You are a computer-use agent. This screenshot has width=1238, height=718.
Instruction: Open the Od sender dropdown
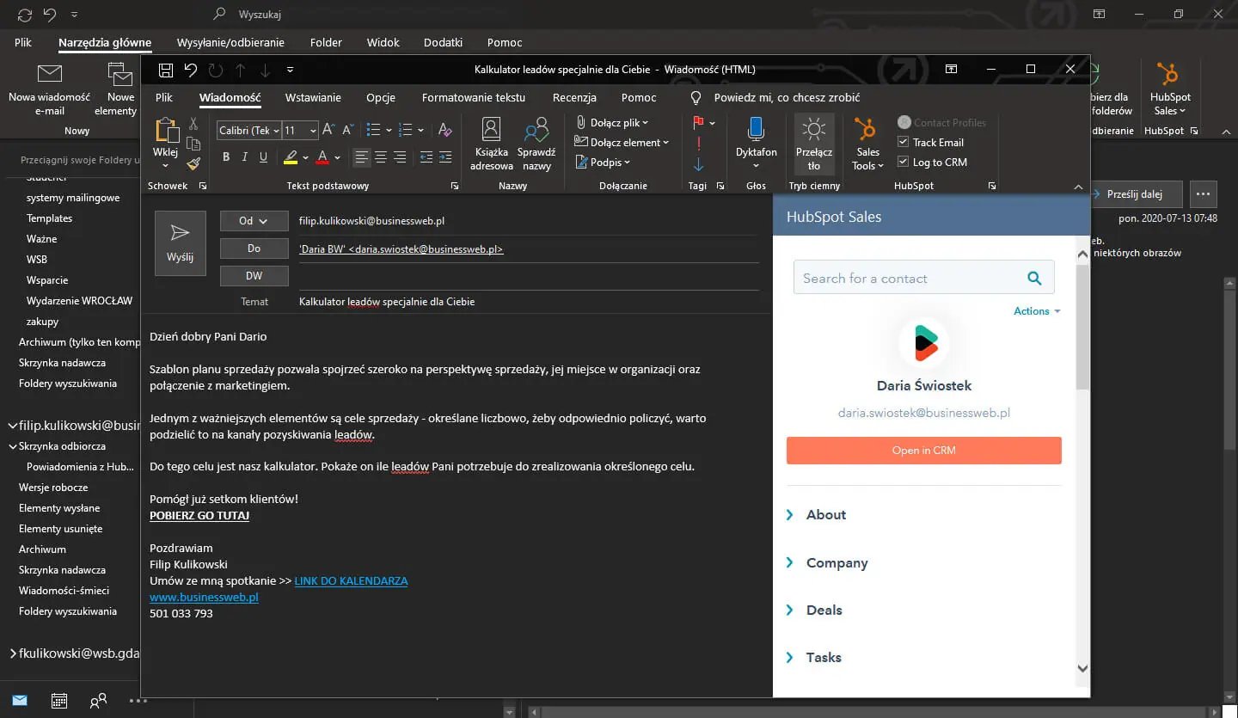point(254,221)
